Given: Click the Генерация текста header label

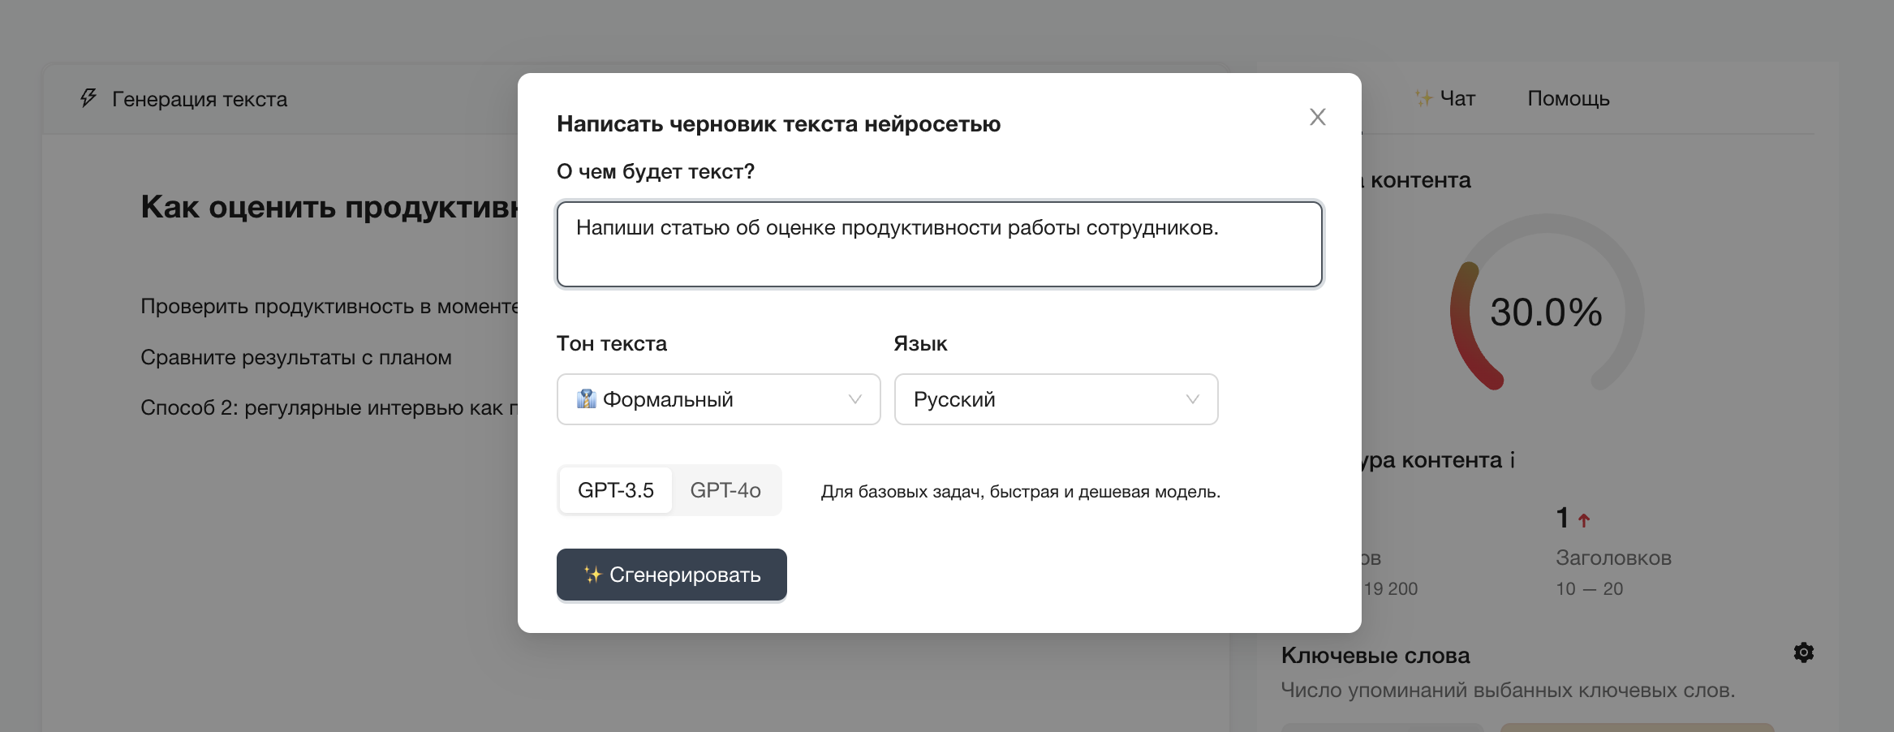Looking at the screenshot, I should pos(200,98).
